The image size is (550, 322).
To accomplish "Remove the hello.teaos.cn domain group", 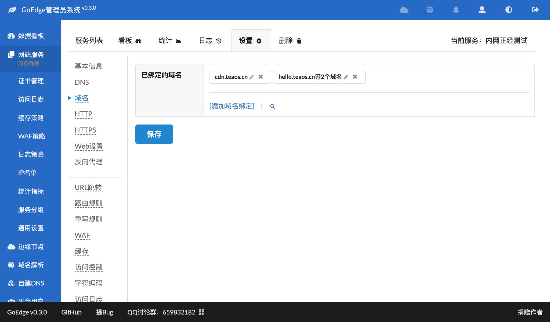I will [x=355, y=77].
